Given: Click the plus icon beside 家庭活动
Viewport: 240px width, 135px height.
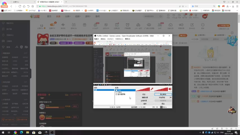Looking at the screenshot, I should click(49, 95).
